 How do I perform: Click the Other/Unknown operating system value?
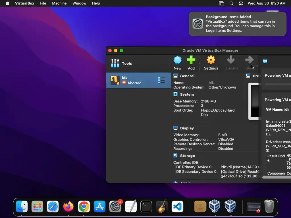coord(222,87)
